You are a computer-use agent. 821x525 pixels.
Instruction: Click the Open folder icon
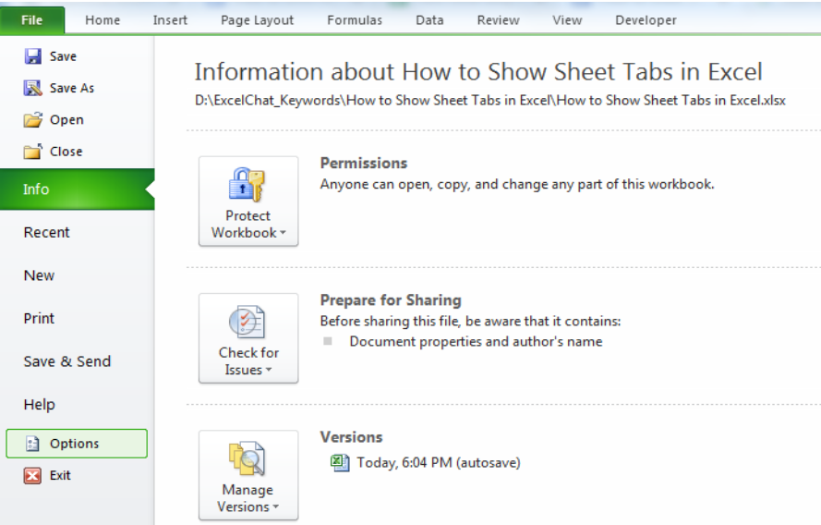click(33, 119)
